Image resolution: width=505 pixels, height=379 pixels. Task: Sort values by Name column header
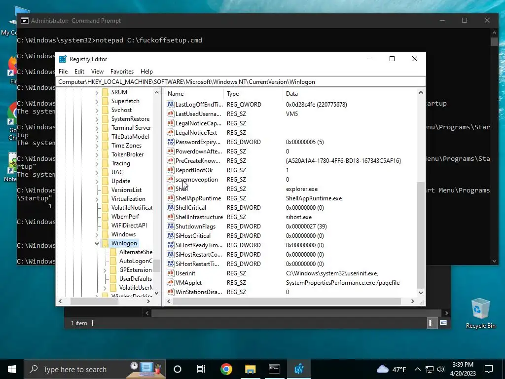coord(194,93)
